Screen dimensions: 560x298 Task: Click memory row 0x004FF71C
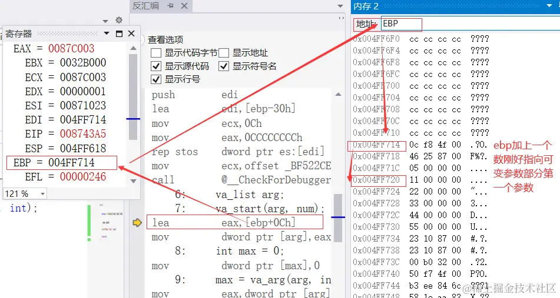(x=420, y=168)
